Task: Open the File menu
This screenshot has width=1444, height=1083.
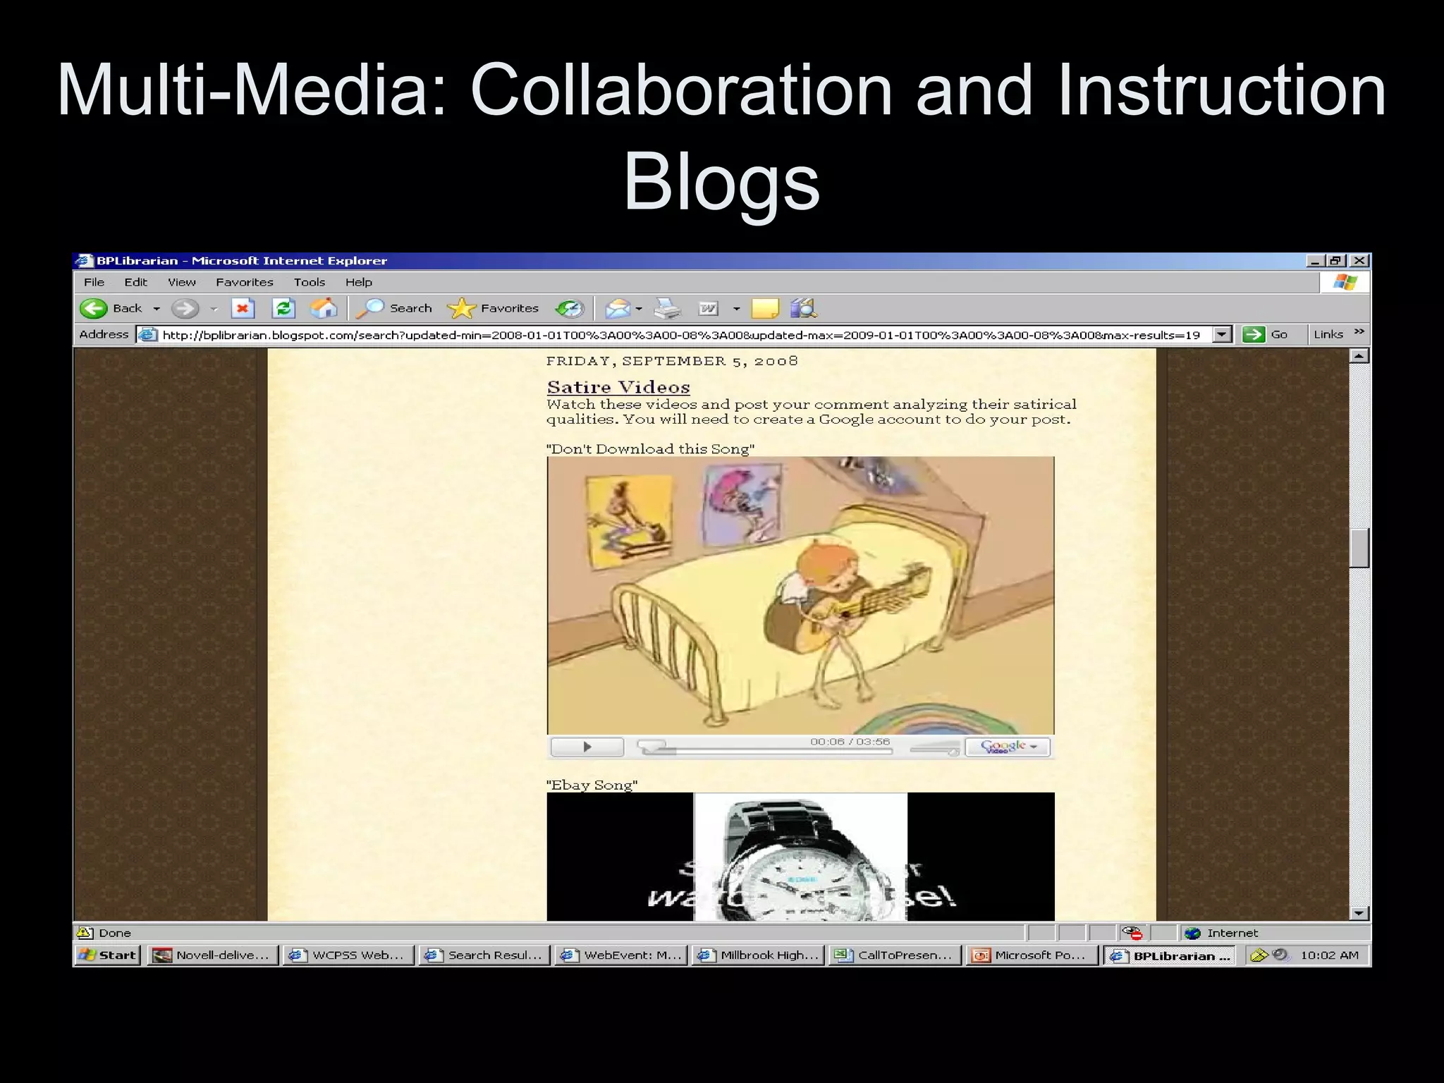Action: click(x=94, y=282)
